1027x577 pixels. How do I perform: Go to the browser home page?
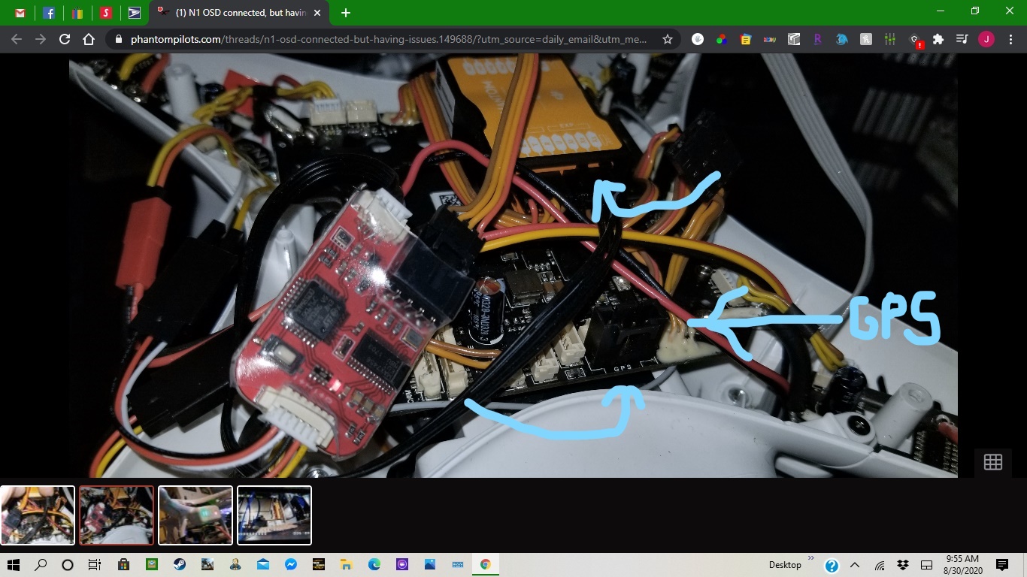click(x=89, y=39)
